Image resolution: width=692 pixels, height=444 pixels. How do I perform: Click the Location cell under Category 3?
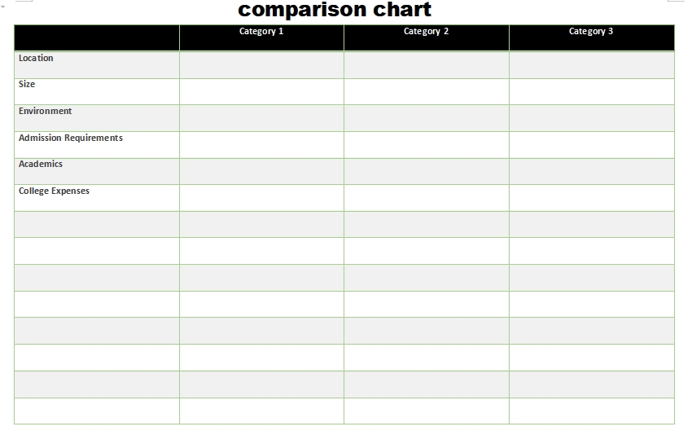tap(592, 65)
